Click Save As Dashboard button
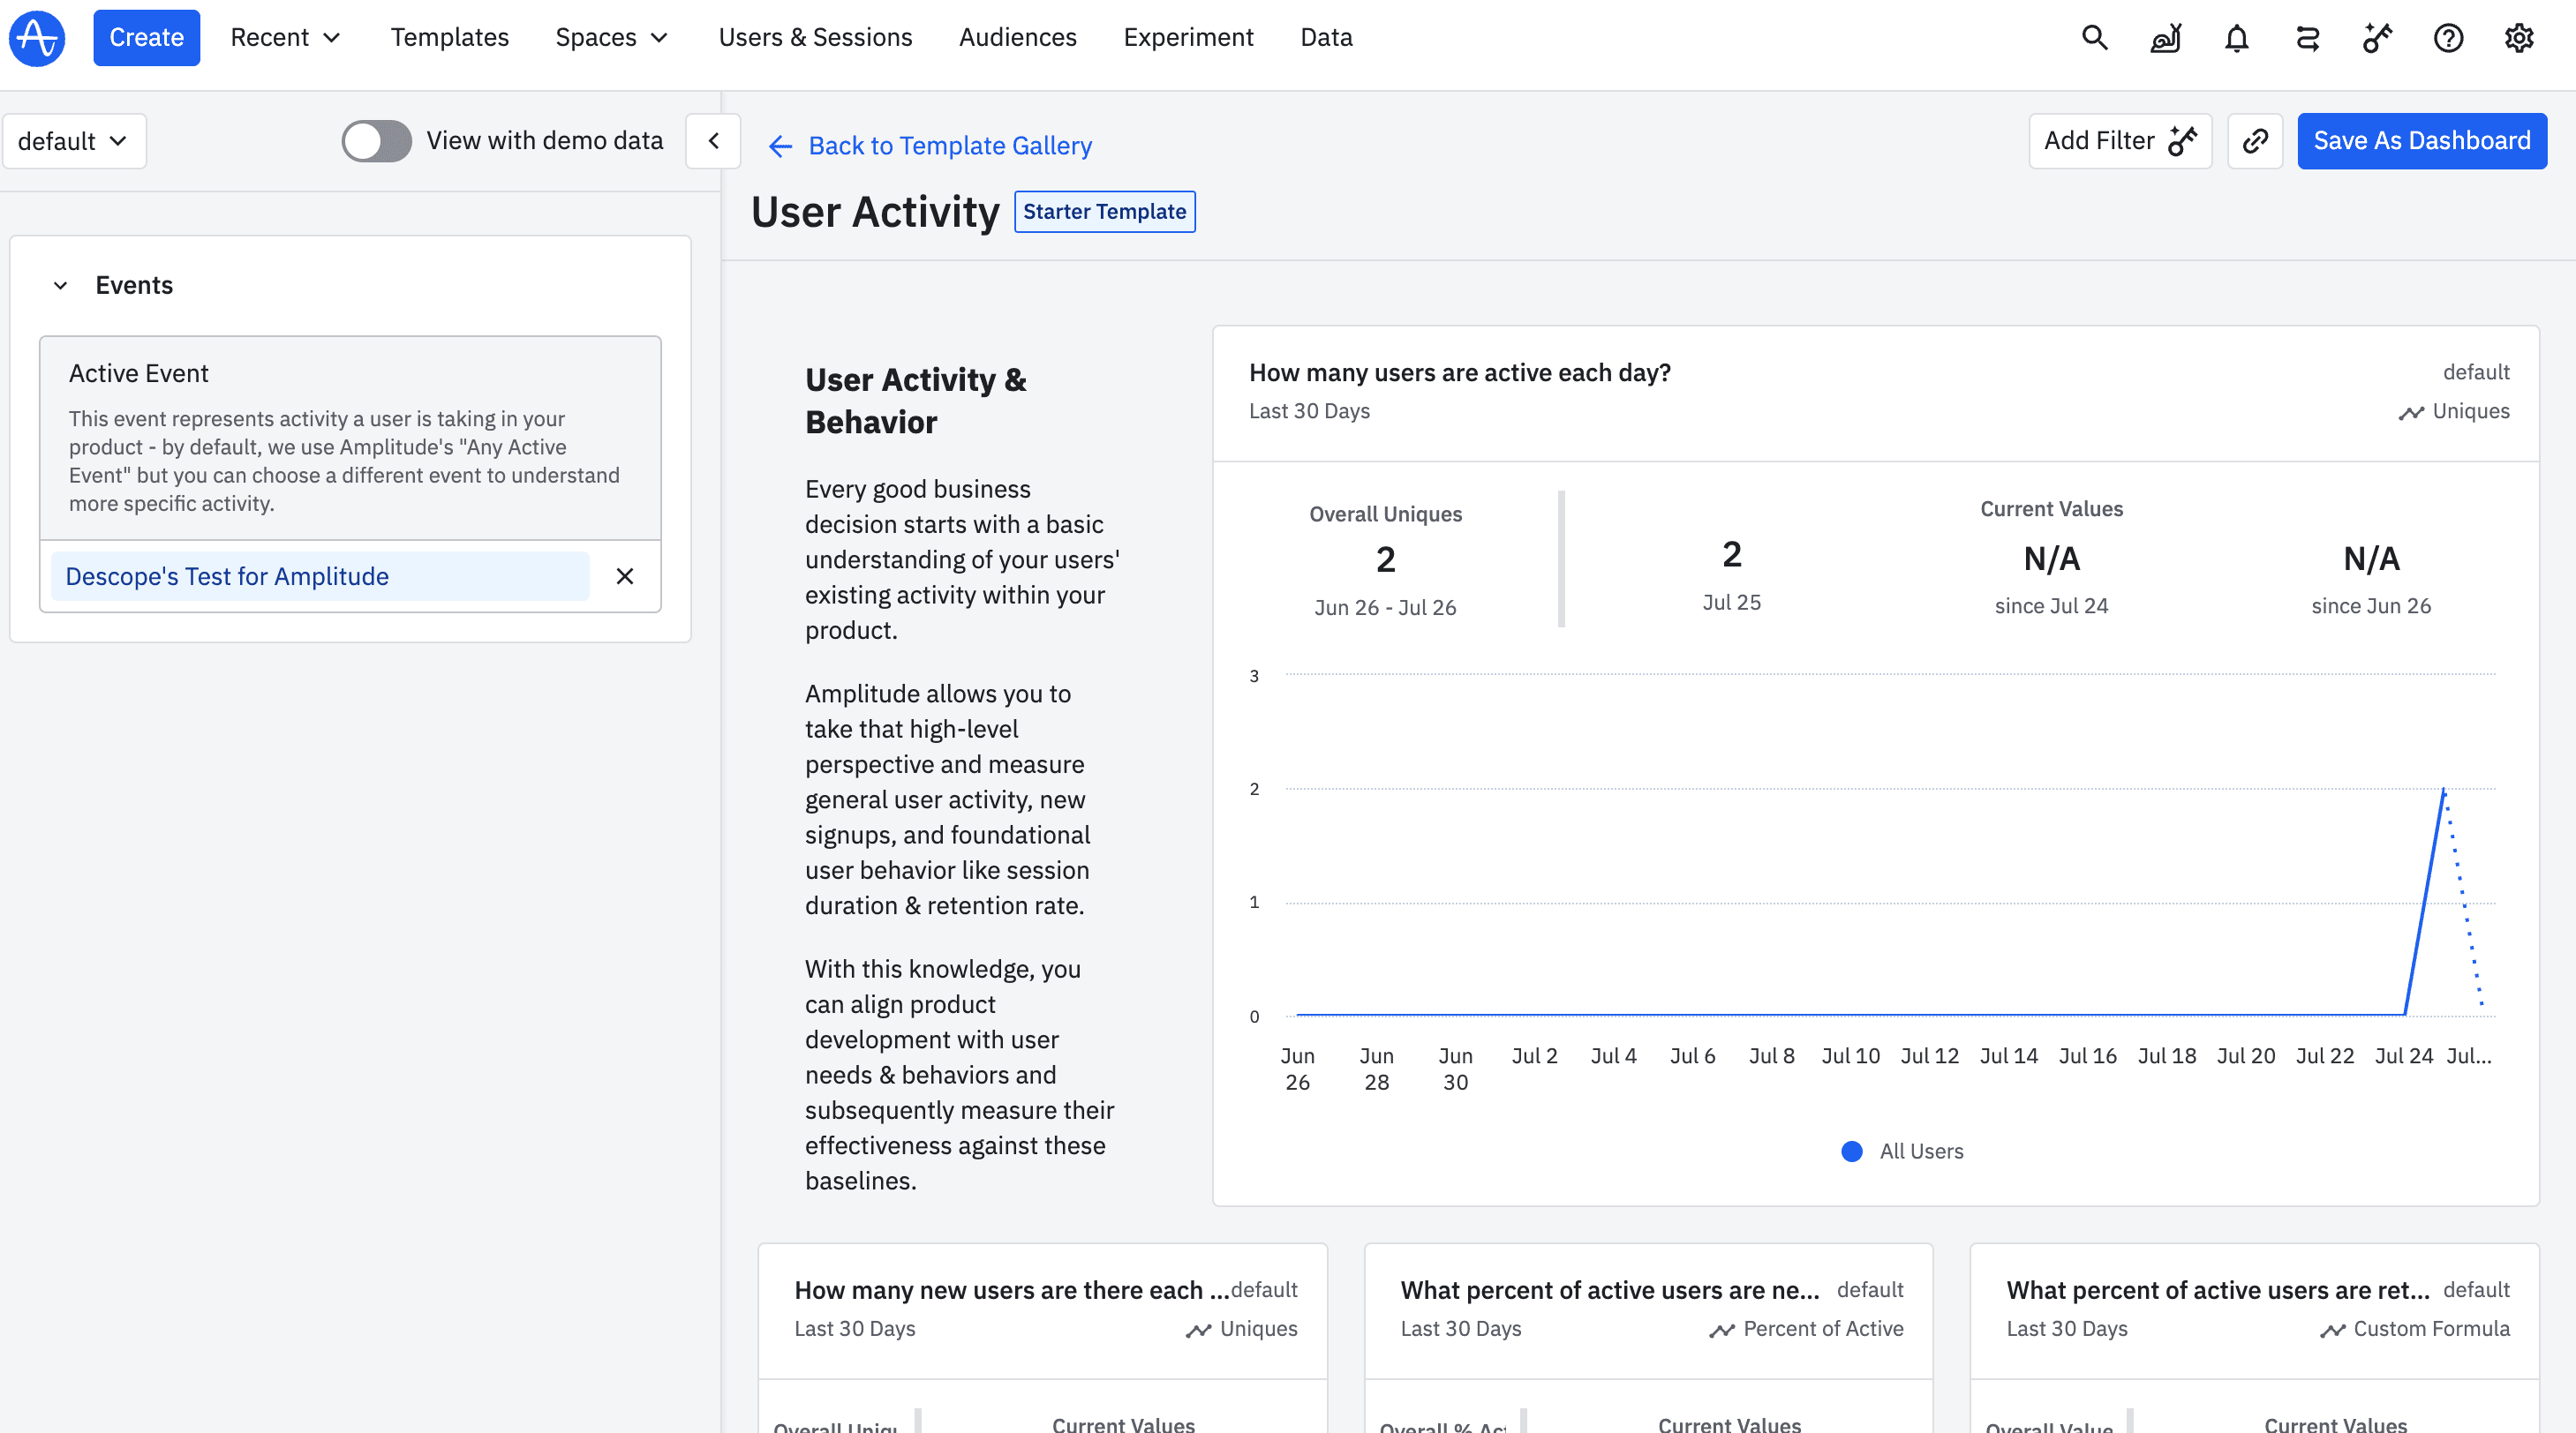Image resolution: width=2576 pixels, height=1433 pixels. click(2421, 141)
